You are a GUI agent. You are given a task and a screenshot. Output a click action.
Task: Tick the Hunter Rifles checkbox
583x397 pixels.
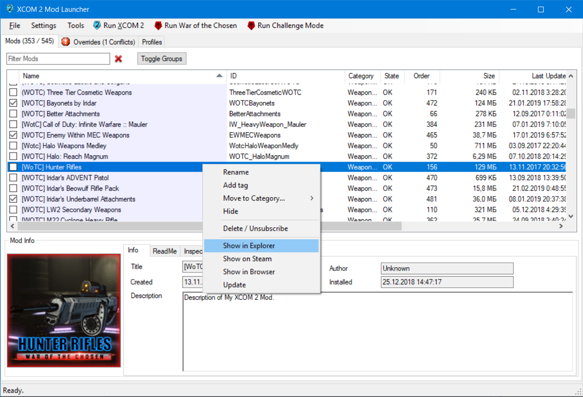click(13, 167)
